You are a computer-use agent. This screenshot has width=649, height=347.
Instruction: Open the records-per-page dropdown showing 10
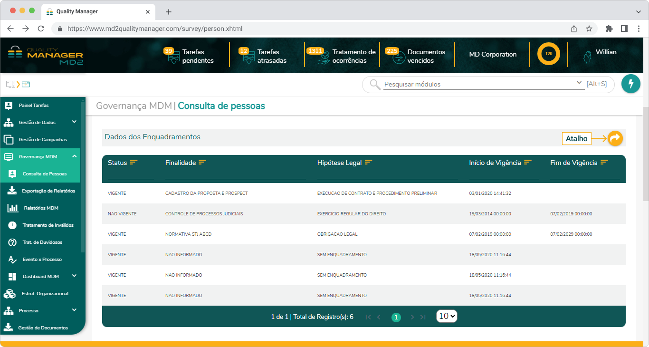[446, 316]
